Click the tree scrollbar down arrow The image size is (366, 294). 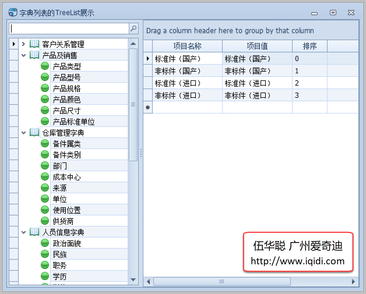pos(133,280)
